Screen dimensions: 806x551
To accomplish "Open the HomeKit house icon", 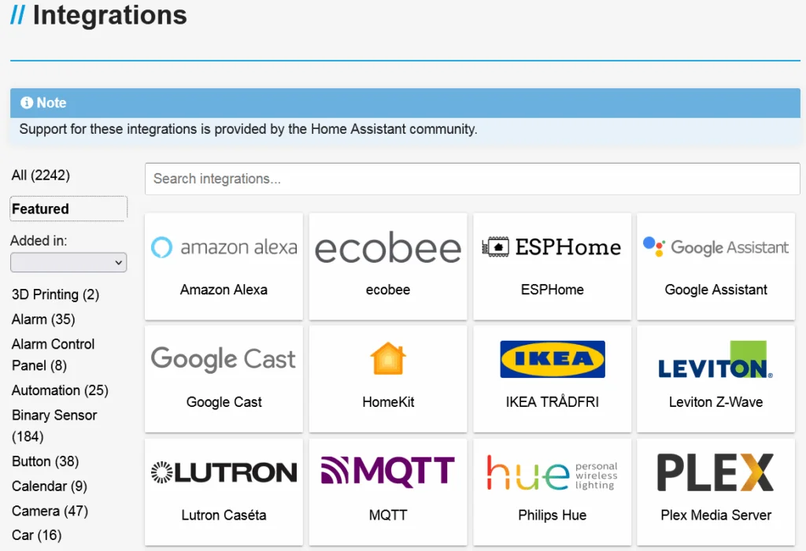I will pos(388,359).
